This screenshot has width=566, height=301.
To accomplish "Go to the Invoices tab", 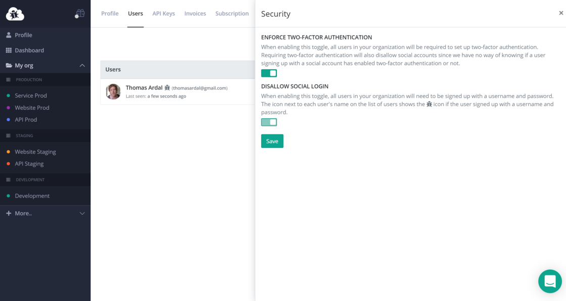I will (195, 13).
